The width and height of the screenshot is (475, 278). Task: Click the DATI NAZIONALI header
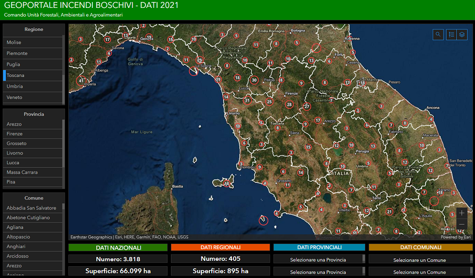tap(118, 248)
